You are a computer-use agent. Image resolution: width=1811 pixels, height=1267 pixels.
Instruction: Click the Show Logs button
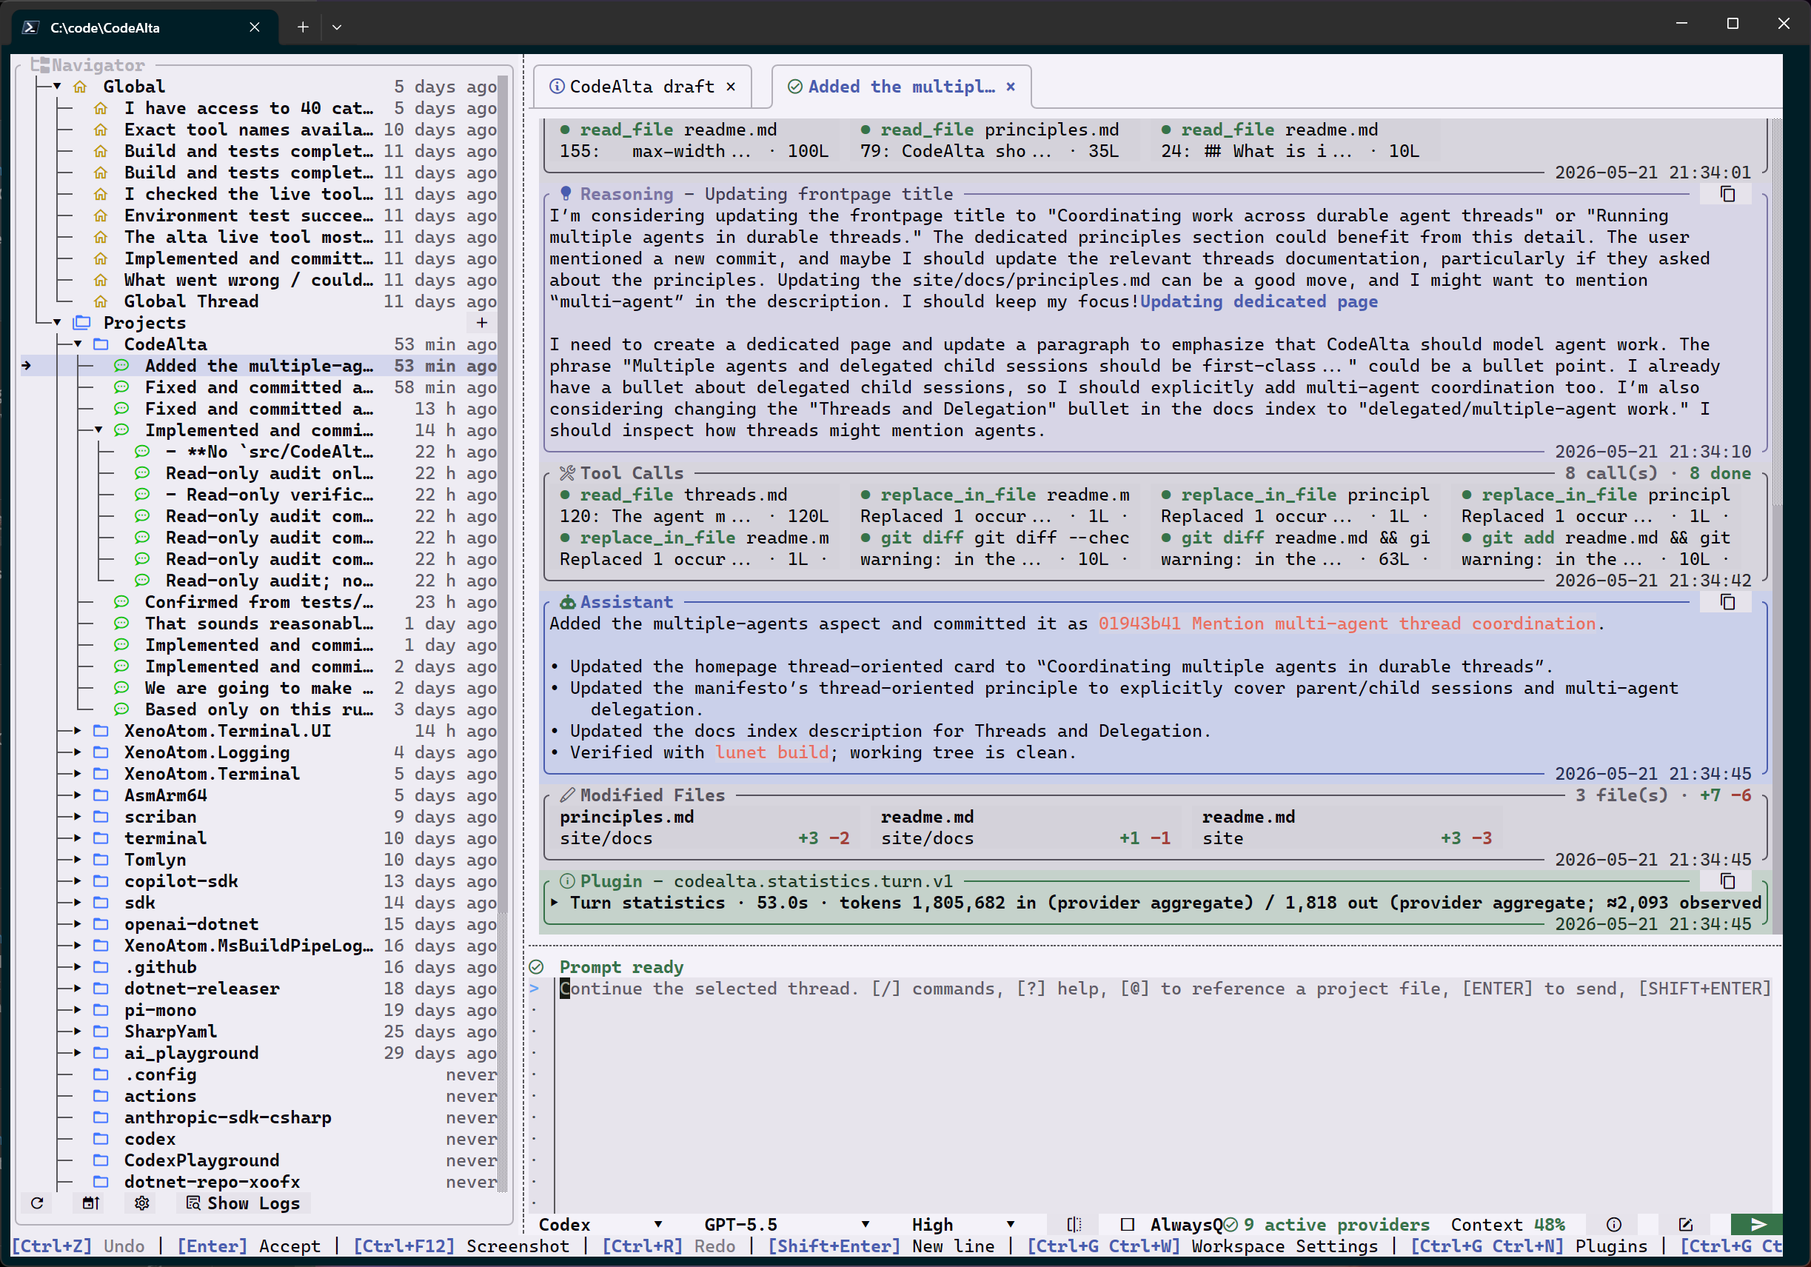[x=243, y=1203]
